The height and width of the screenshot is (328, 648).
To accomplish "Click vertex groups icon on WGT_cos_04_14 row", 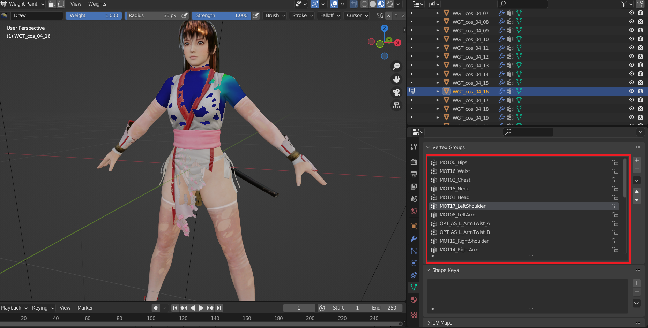I will click(510, 74).
